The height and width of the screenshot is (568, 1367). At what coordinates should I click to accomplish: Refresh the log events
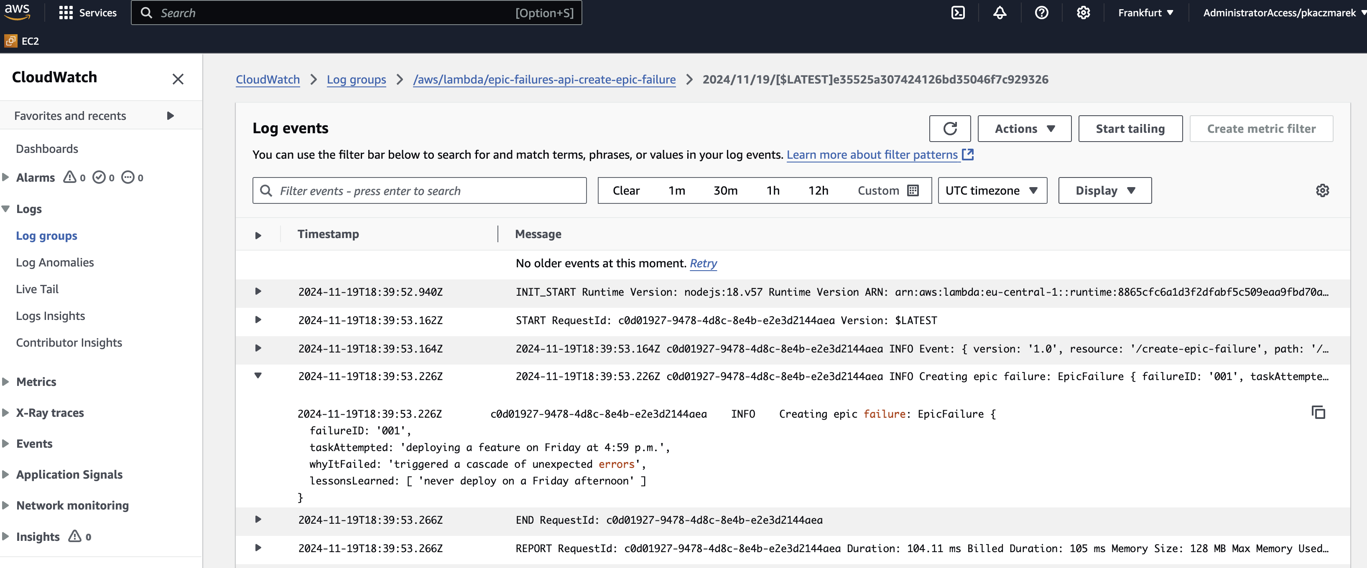(950, 128)
